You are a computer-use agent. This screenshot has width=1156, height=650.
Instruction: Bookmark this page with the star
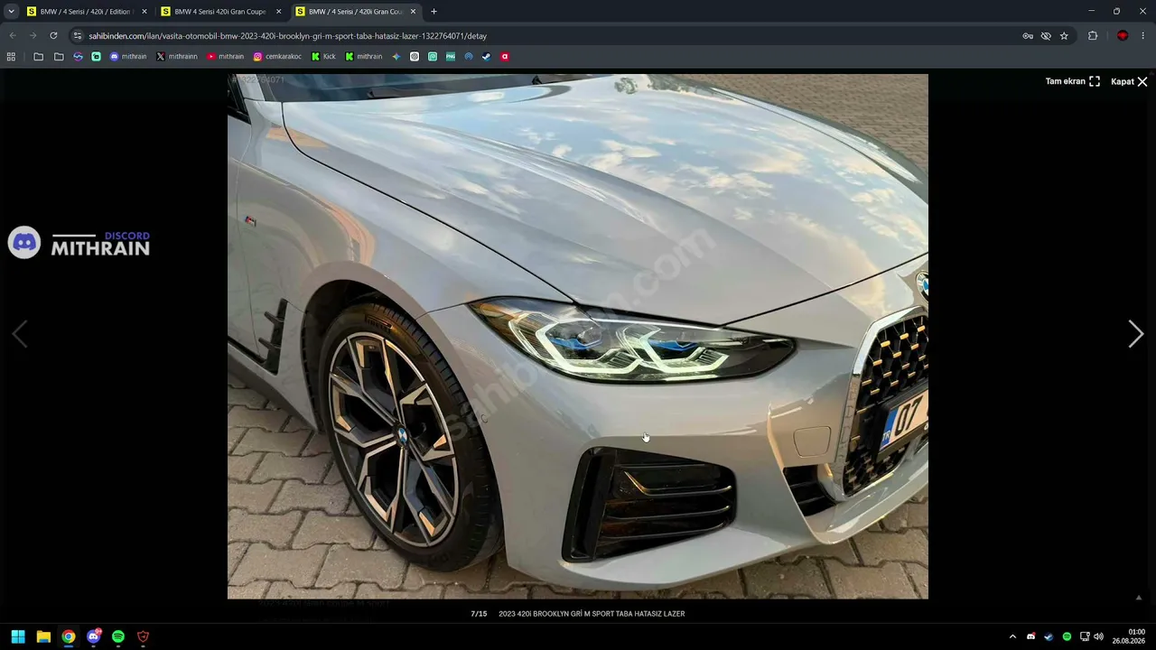pos(1064,36)
